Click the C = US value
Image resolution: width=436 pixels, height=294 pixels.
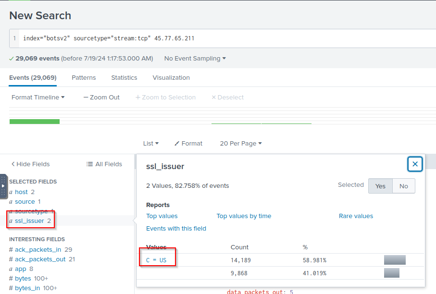click(156, 260)
